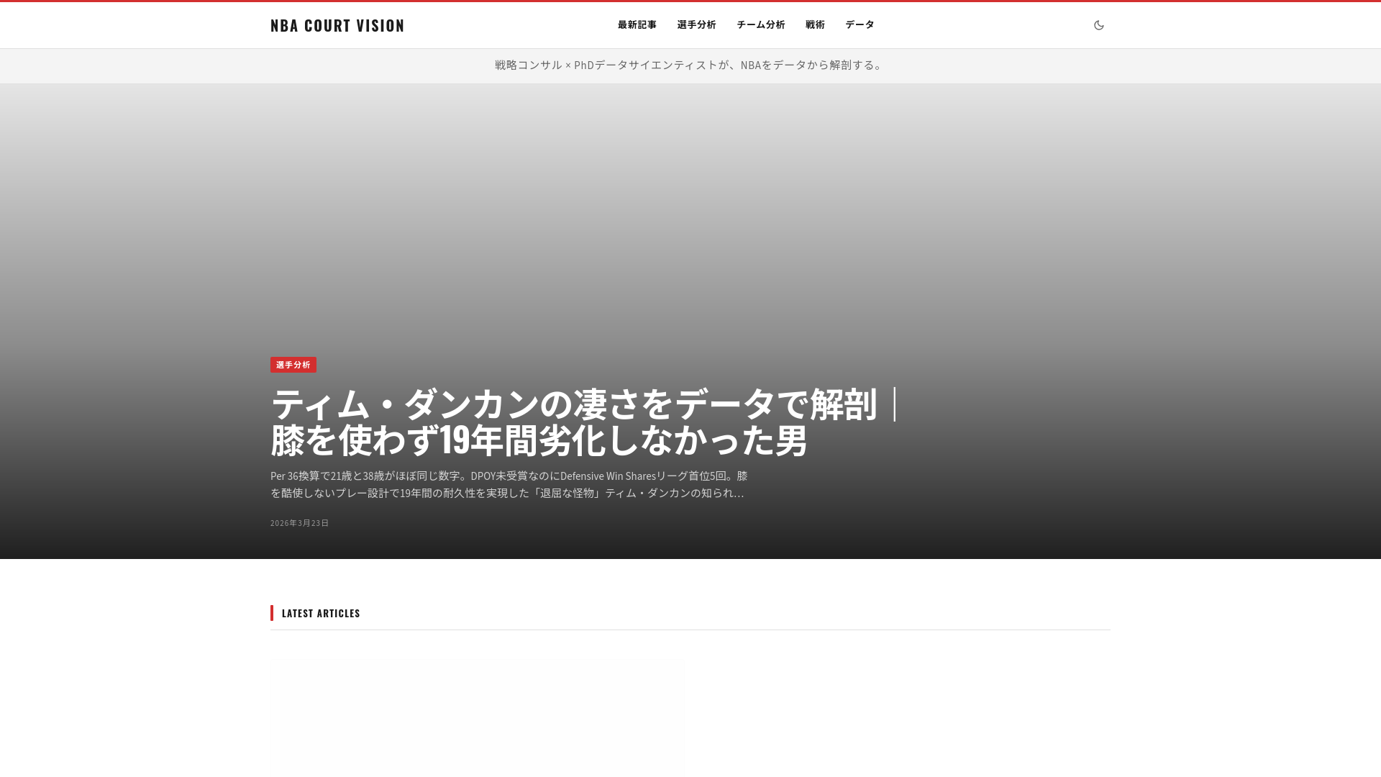The height and width of the screenshot is (777, 1381).
Task: Navigate to the データ section
Action: (x=860, y=24)
